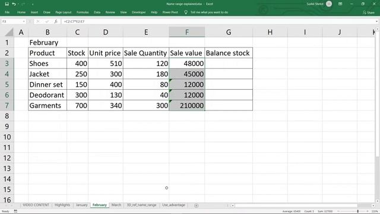Click the Share button
The image size is (380, 214).
click(369, 12)
